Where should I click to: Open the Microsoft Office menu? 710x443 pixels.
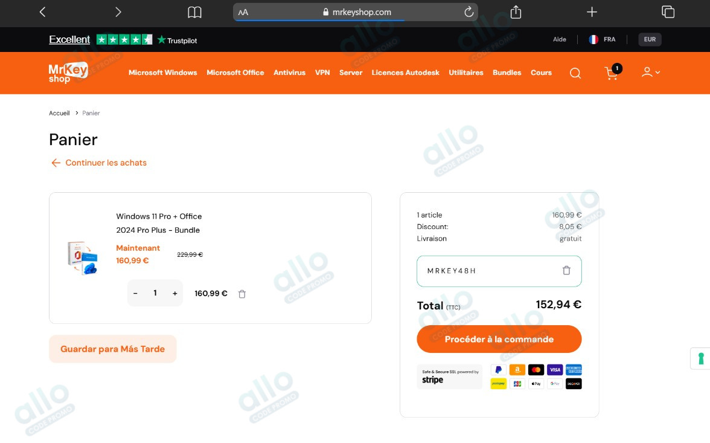coord(235,73)
